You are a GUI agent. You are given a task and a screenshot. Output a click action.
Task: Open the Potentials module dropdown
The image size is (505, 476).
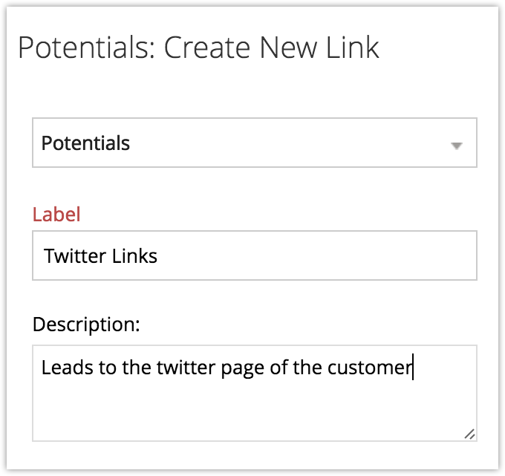click(x=254, y=143)
